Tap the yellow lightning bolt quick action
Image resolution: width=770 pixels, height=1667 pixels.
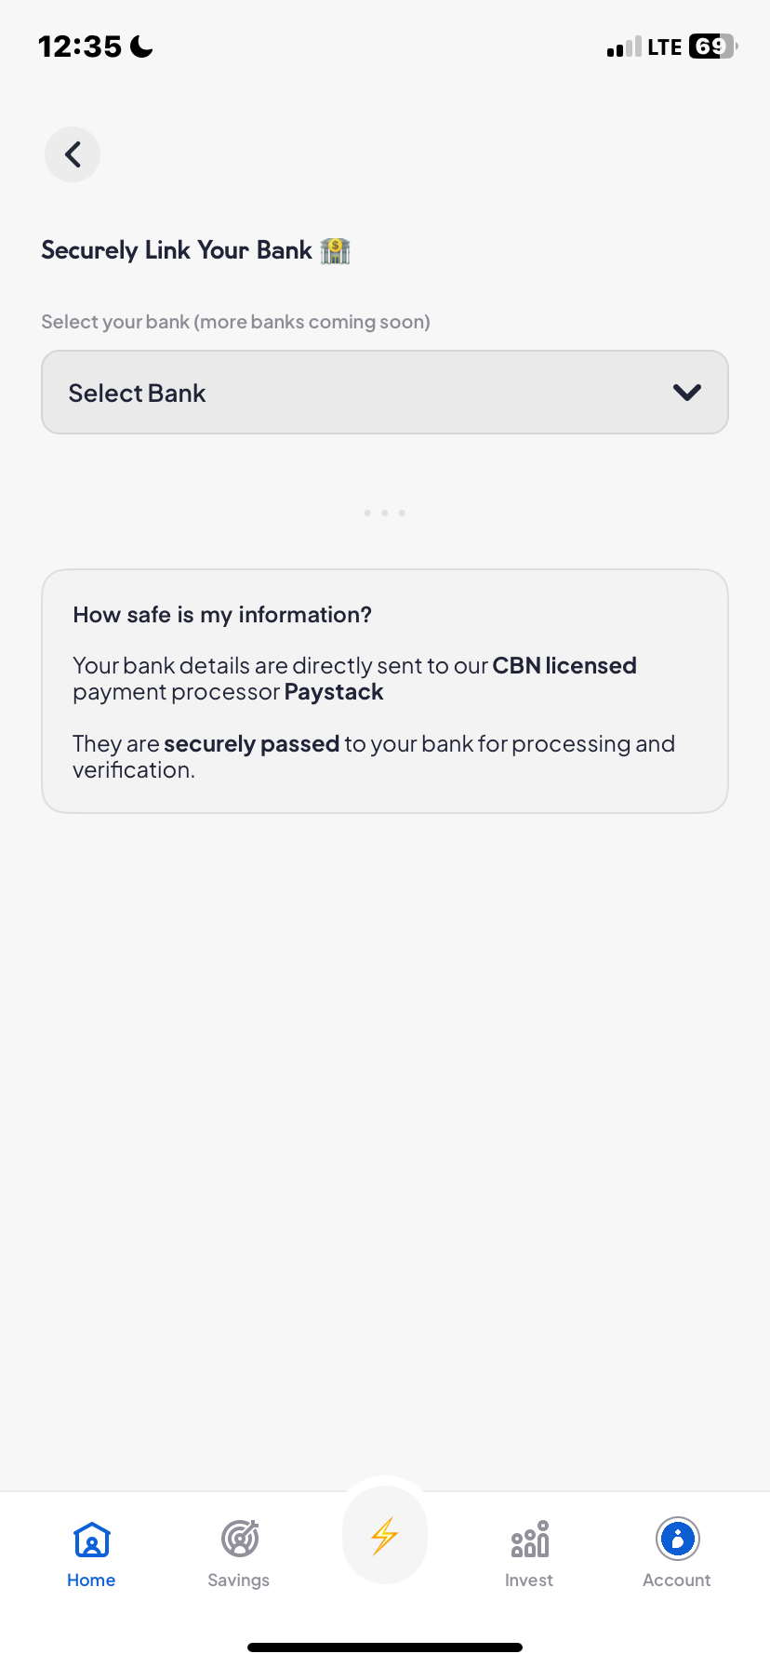click(x=384, y=1534)
